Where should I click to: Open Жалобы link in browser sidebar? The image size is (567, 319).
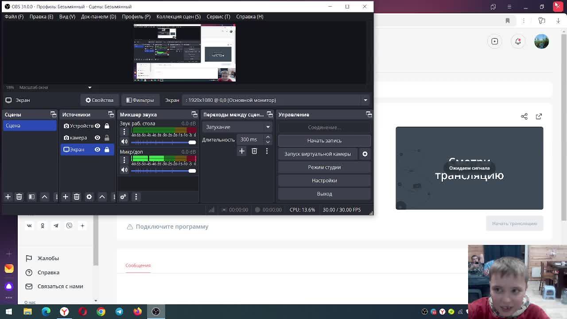coord(48,258)
